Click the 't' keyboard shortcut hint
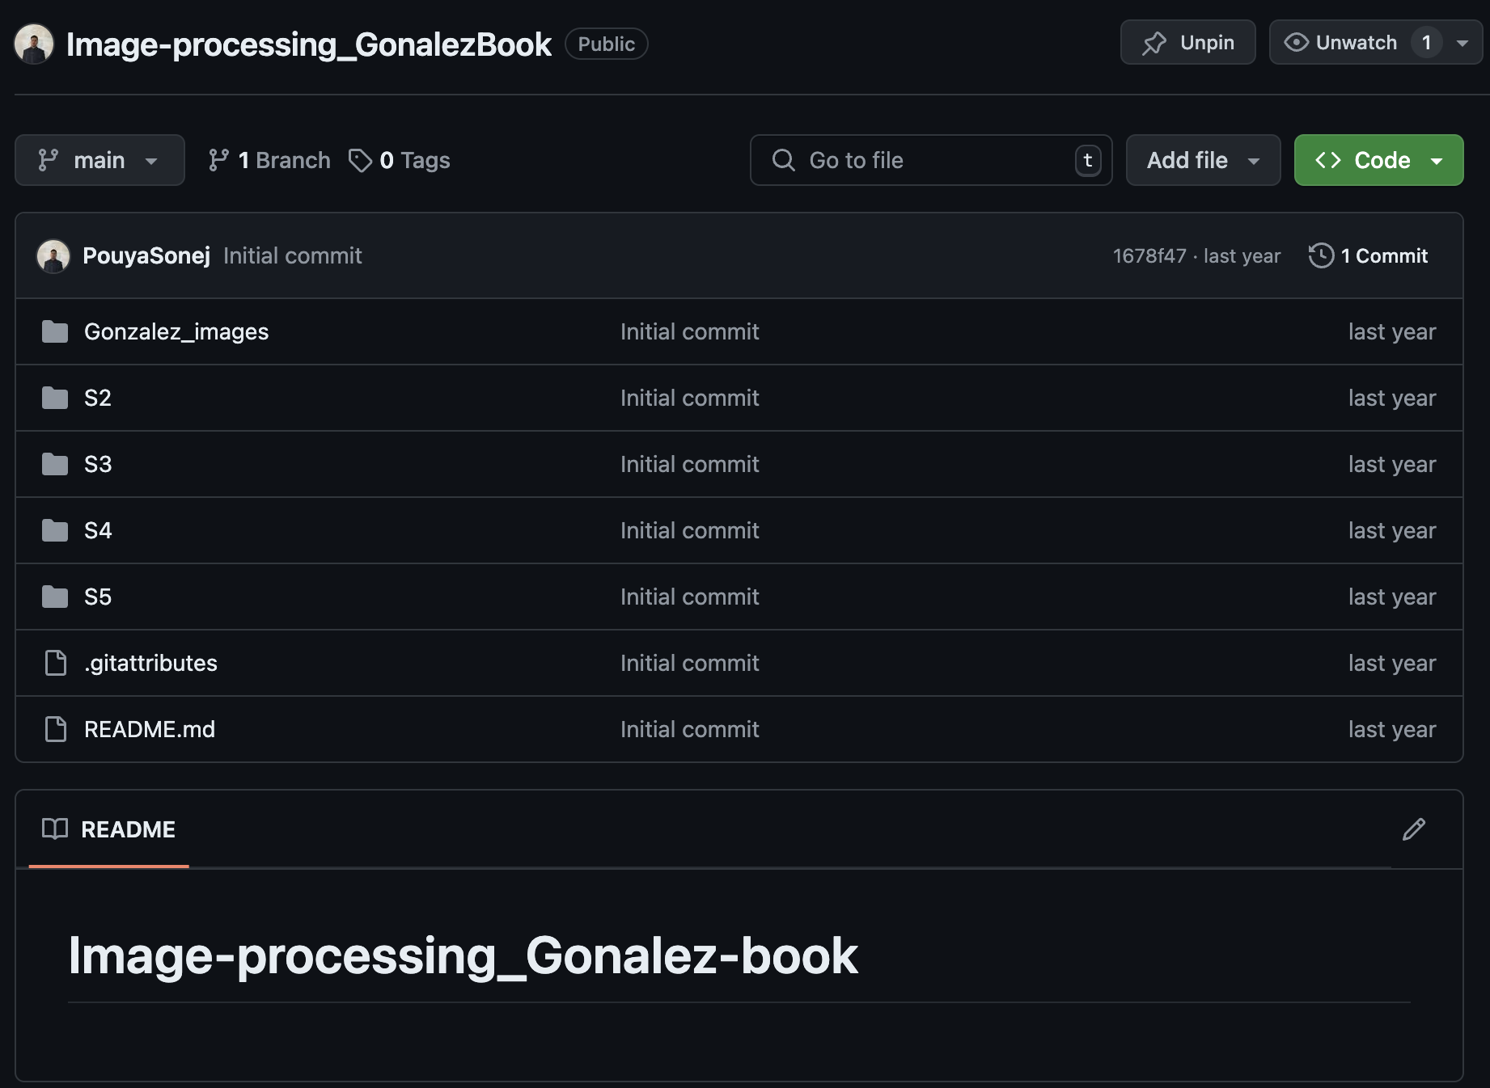 1088,160
